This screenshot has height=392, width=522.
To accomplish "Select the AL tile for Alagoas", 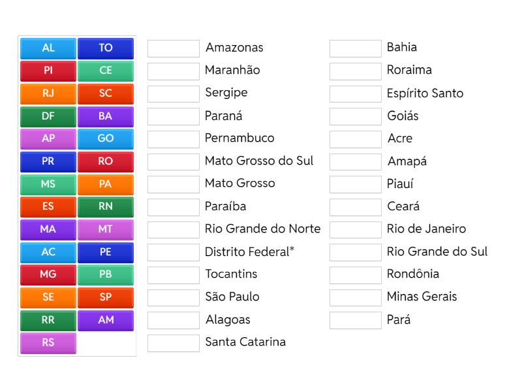I will [48, 48].
